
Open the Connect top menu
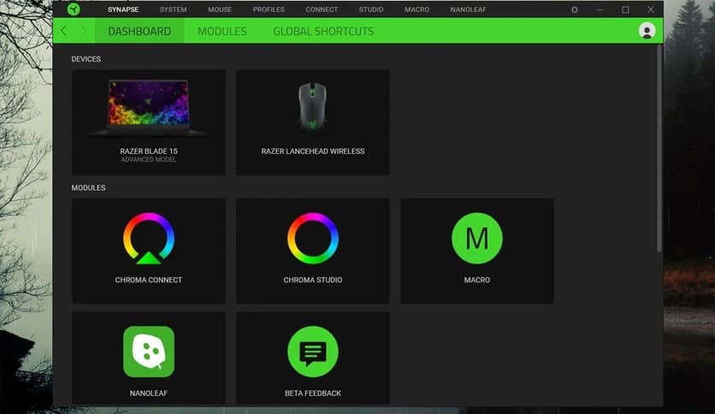tap(322, 9)
